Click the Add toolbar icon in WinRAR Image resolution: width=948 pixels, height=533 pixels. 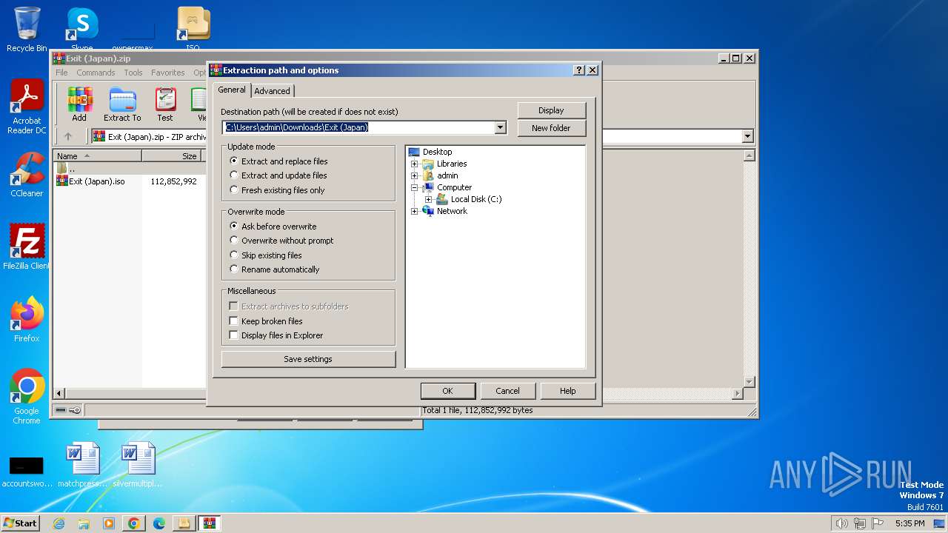[79, 104]
